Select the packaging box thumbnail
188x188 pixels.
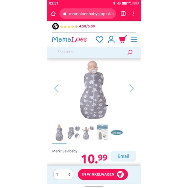102,132
